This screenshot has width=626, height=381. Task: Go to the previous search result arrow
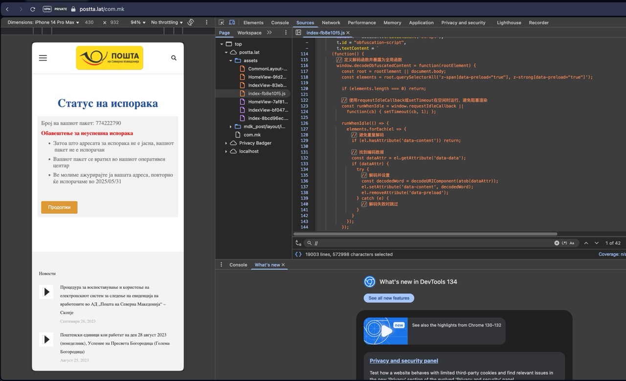[x=586, y=243]
